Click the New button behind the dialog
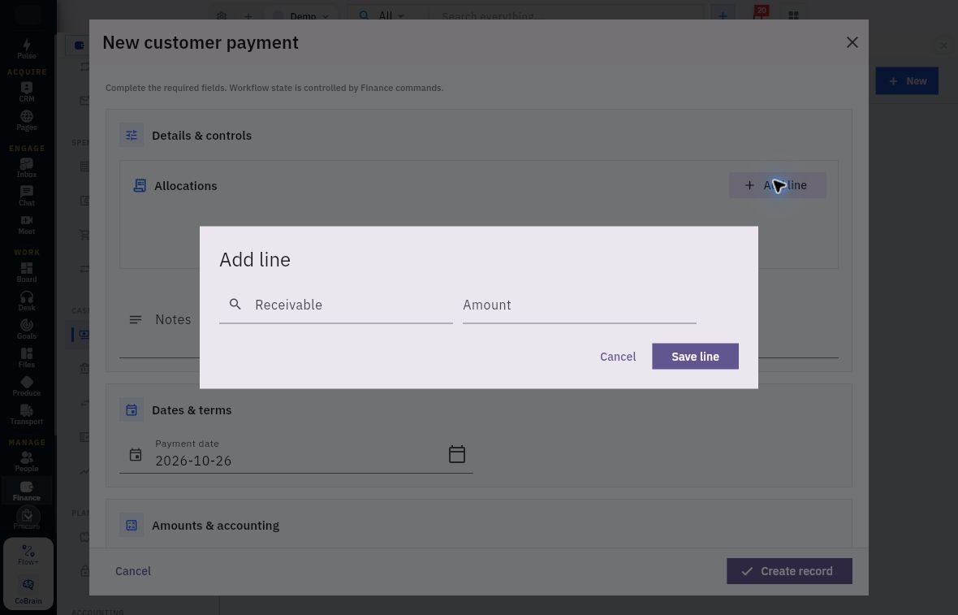Viewport: 958px width, 615px height. (907, 80)
